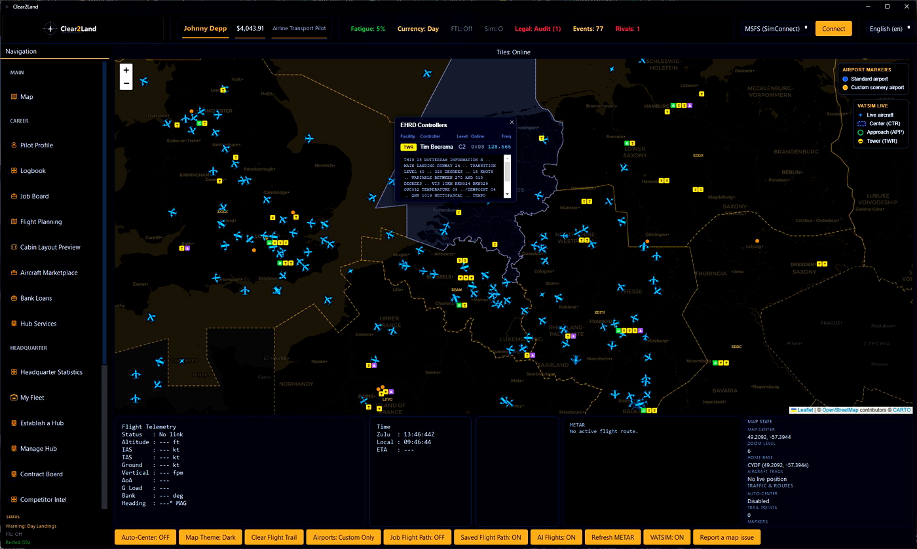Click controller name Tim Boerema
The image size is (917, 549).
click(x=436, y=147)
